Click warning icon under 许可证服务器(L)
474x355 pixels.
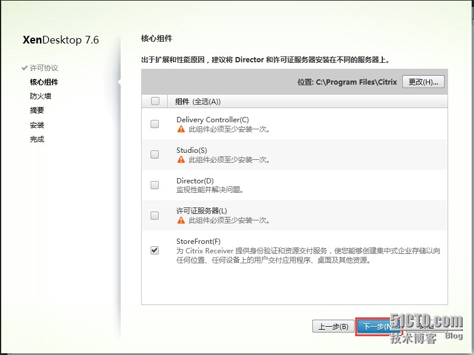(181, 220)
